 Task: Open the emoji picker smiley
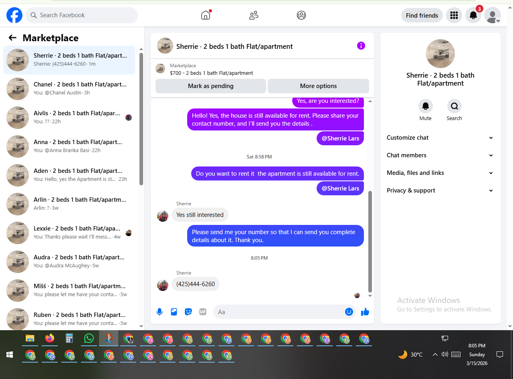click(x=349, y=312)
